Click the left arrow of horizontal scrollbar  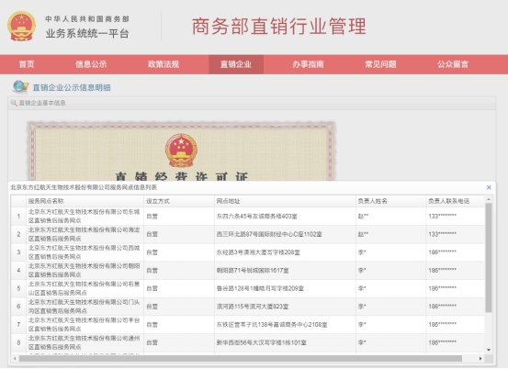tap(15, 358)
